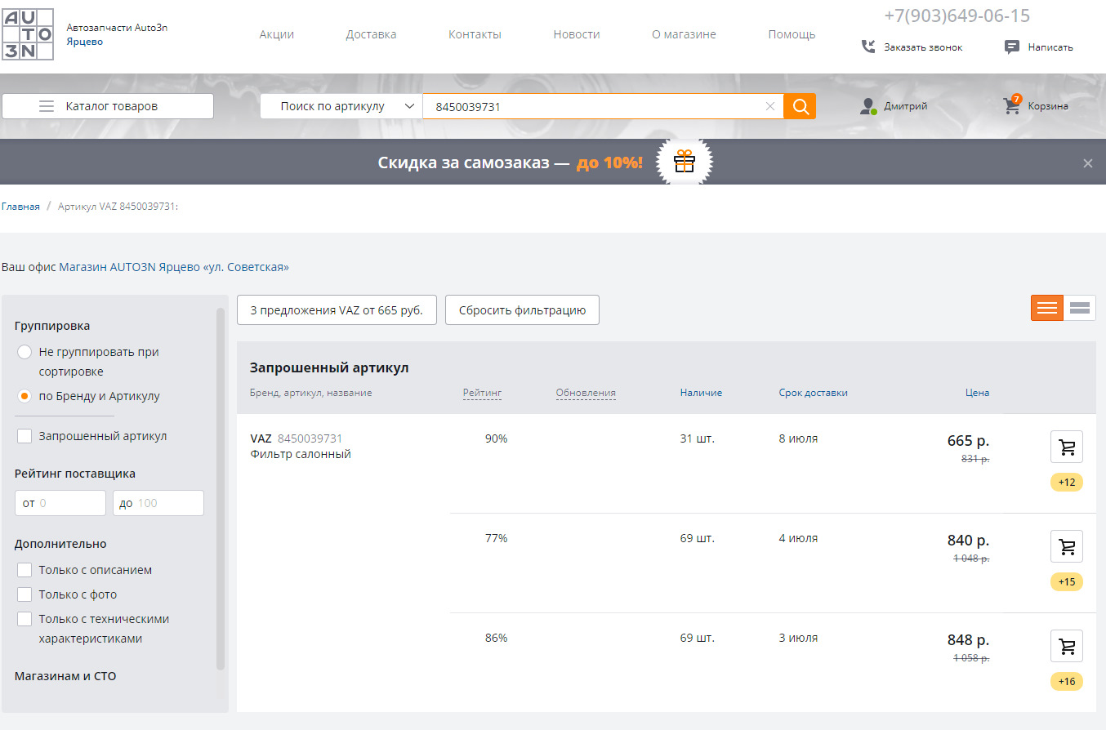Go to Главная in the breadcrumb
Viewport: 1106px width, 730px height.
(x=20, y=207)
